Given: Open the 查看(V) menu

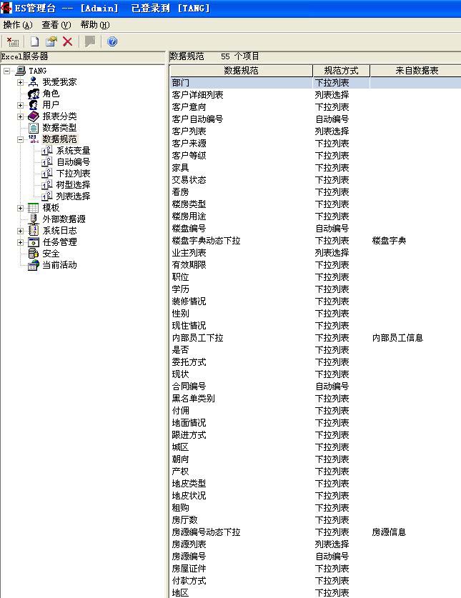Looking at the screenshot, I should pyautogui.click(x=56, y=24).
